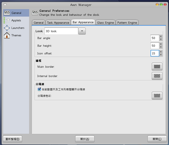The image size is (169, 145).
Task: Open the Launchers section icon
Action: pos(7,28)
